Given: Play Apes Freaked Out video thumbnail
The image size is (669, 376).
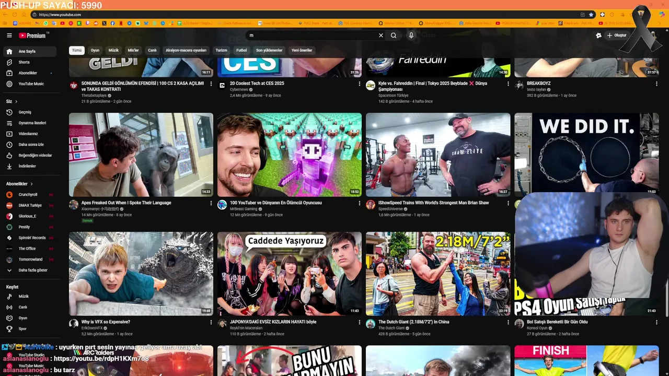Looking at the screenshot, I should tap(141, 155).
